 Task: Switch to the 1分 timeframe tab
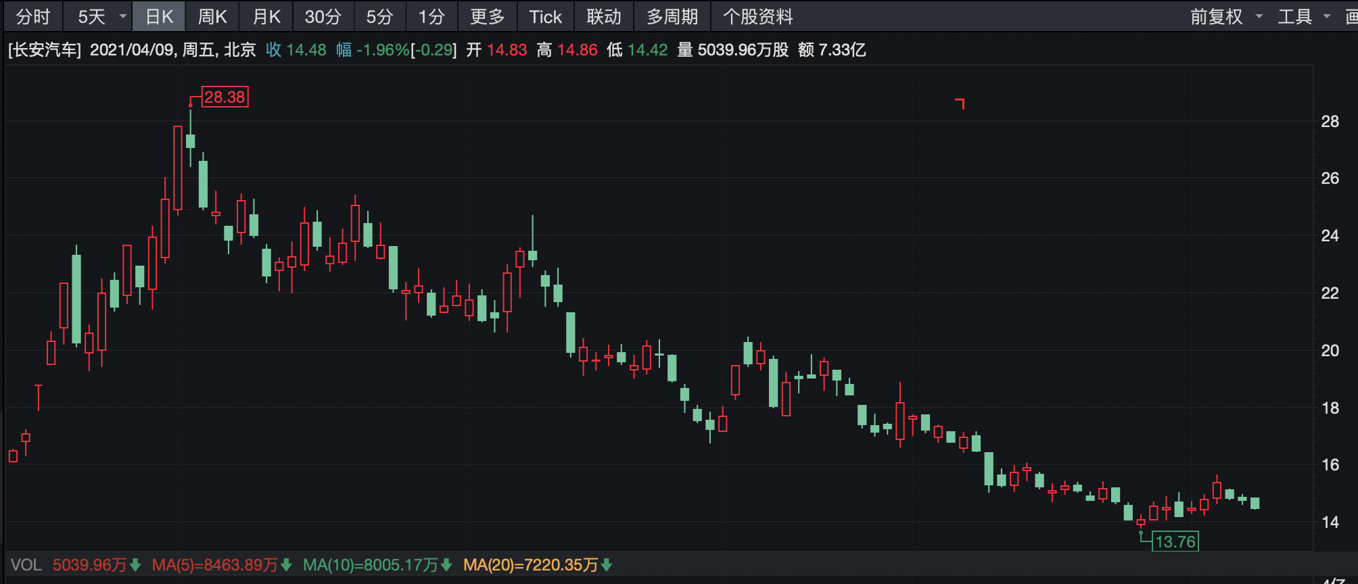[x=431, y=16]
